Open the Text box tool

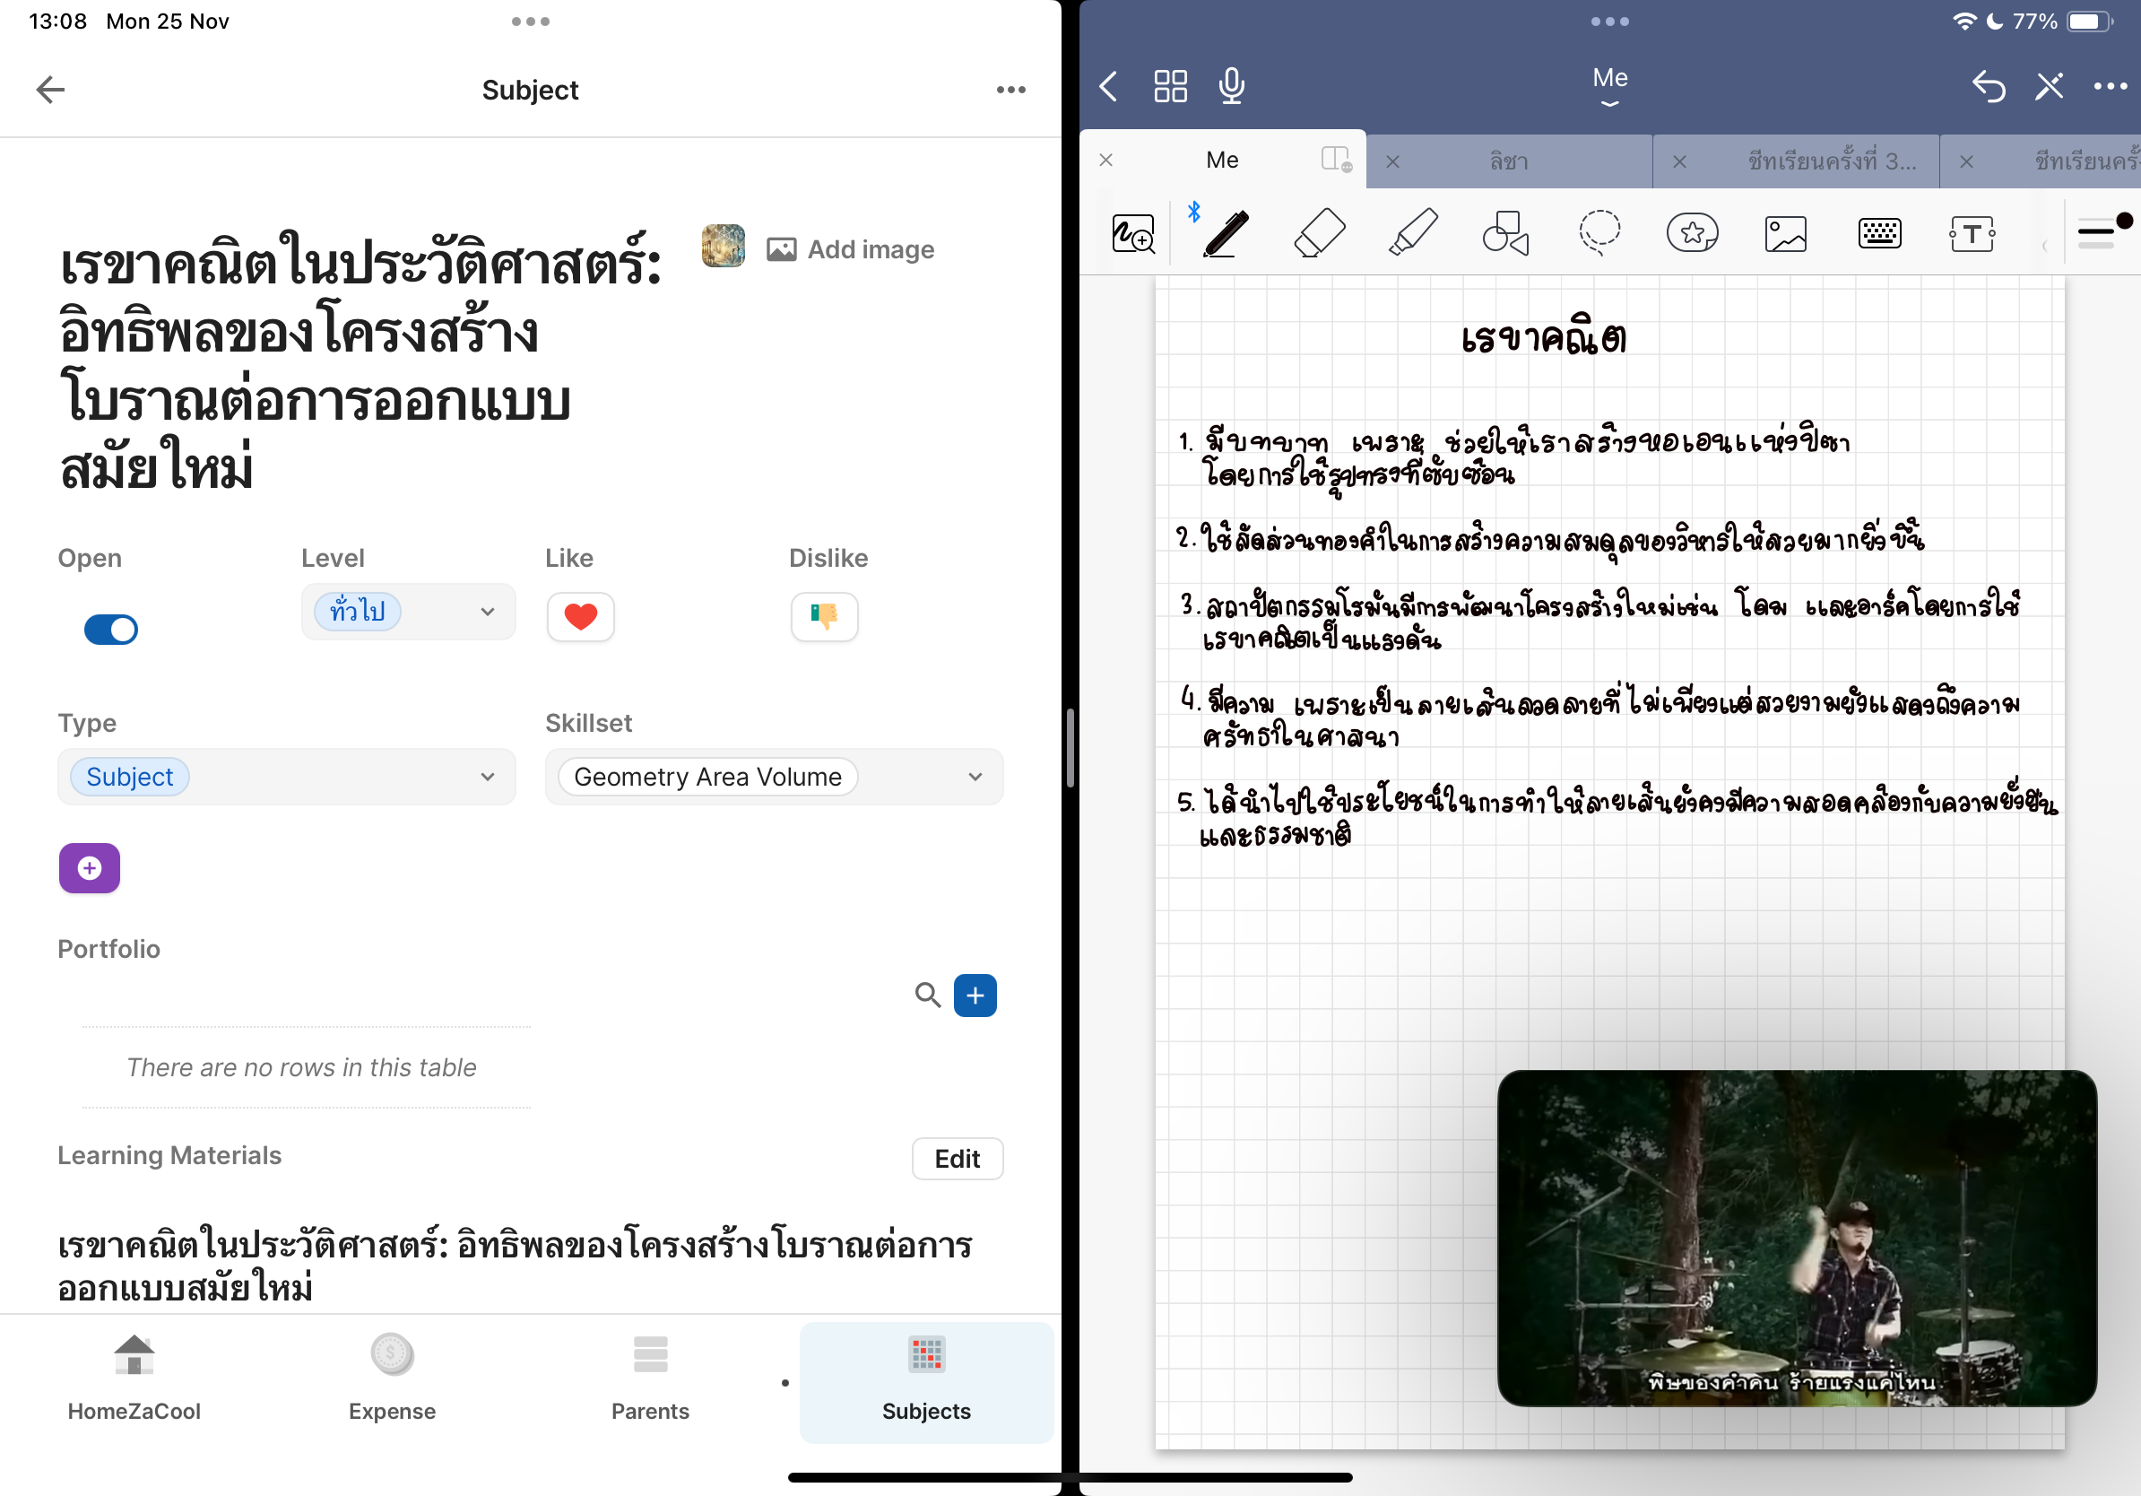[1972, 233]
